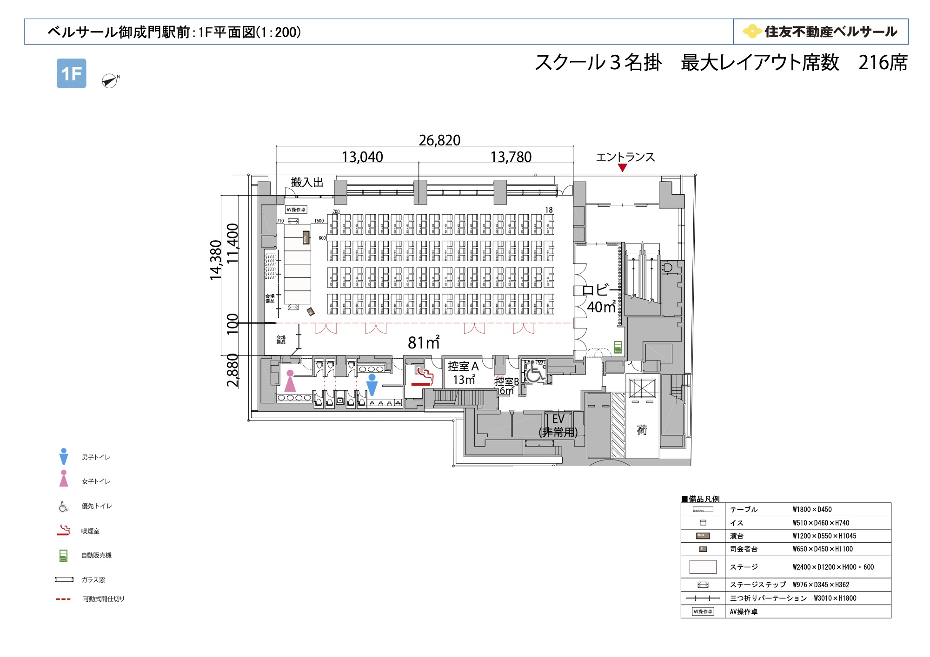The image size is (930, 657).
Task: Click the 81㎡ area label
Action: point(424,342)
